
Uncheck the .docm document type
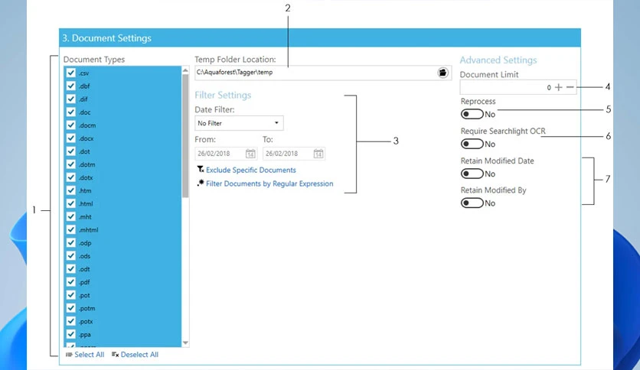[71, 125]
